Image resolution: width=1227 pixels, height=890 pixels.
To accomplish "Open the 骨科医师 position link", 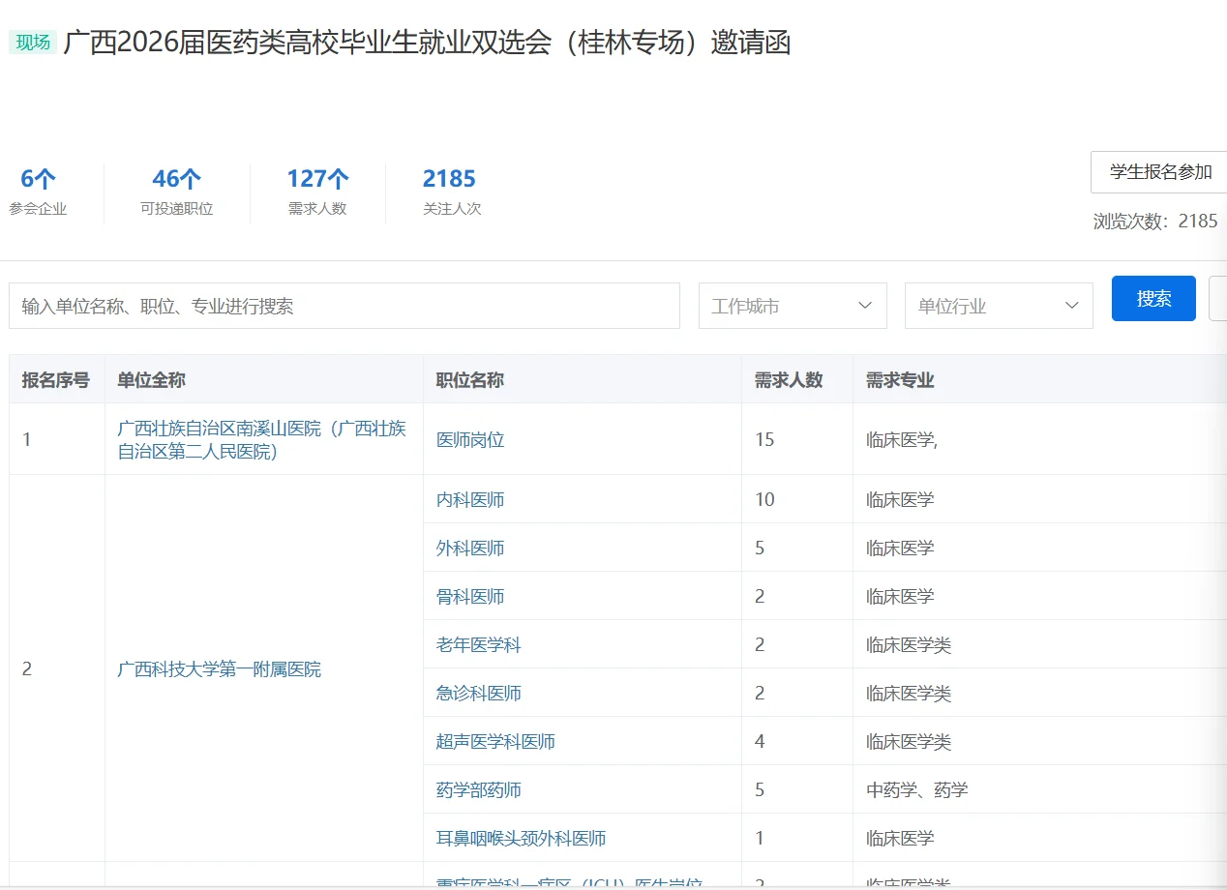I will (x=470, y=596).
